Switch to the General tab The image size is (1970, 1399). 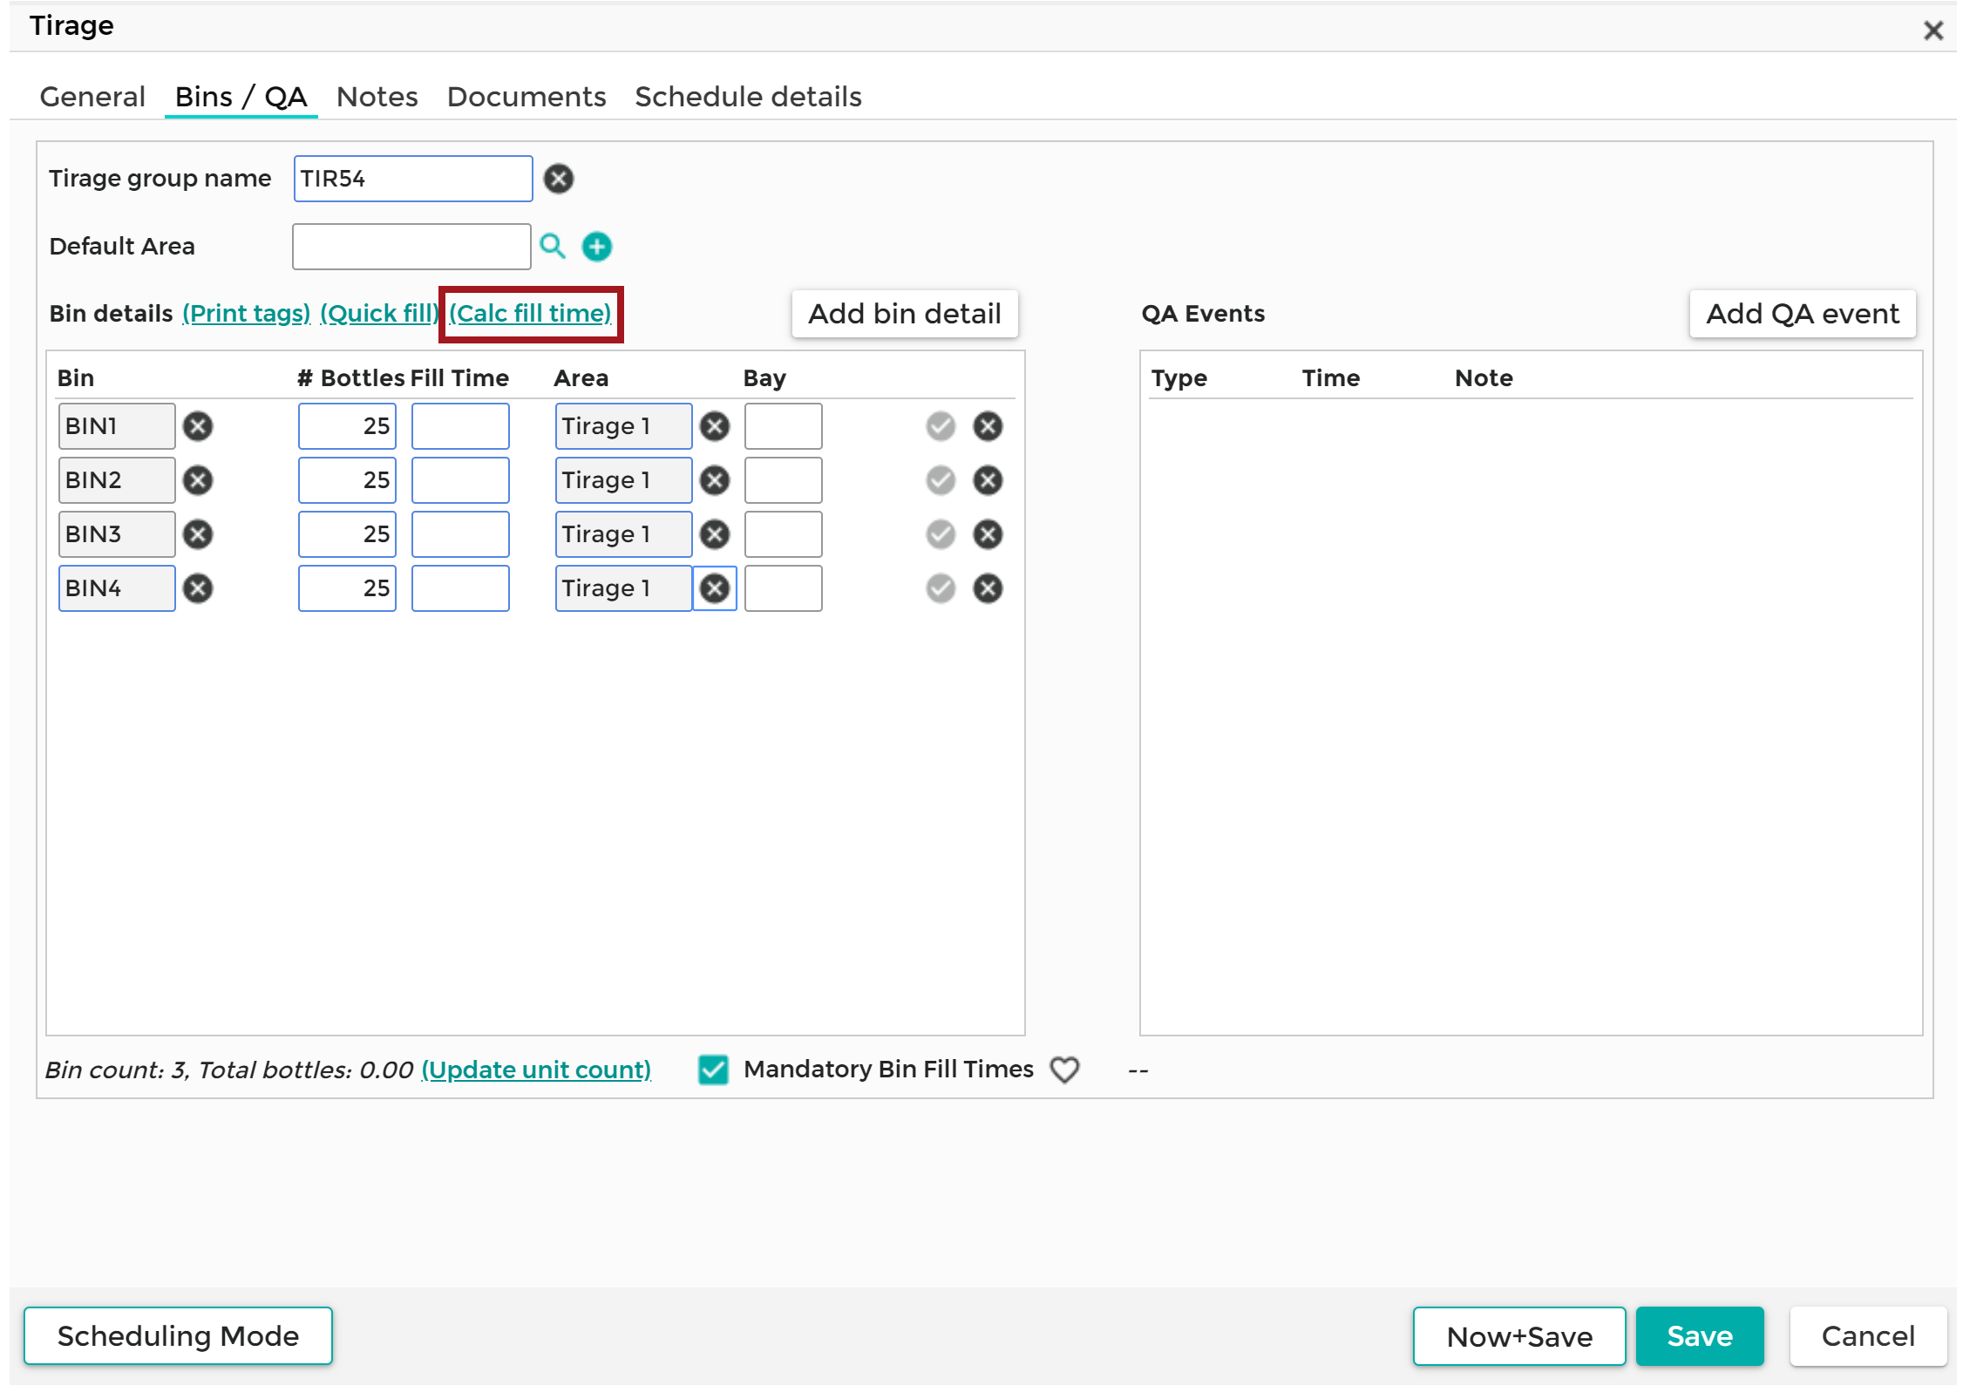point(92,97)
